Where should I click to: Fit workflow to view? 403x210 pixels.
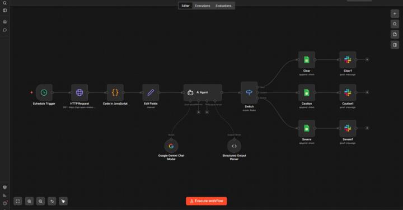click(x=18, y=201)
